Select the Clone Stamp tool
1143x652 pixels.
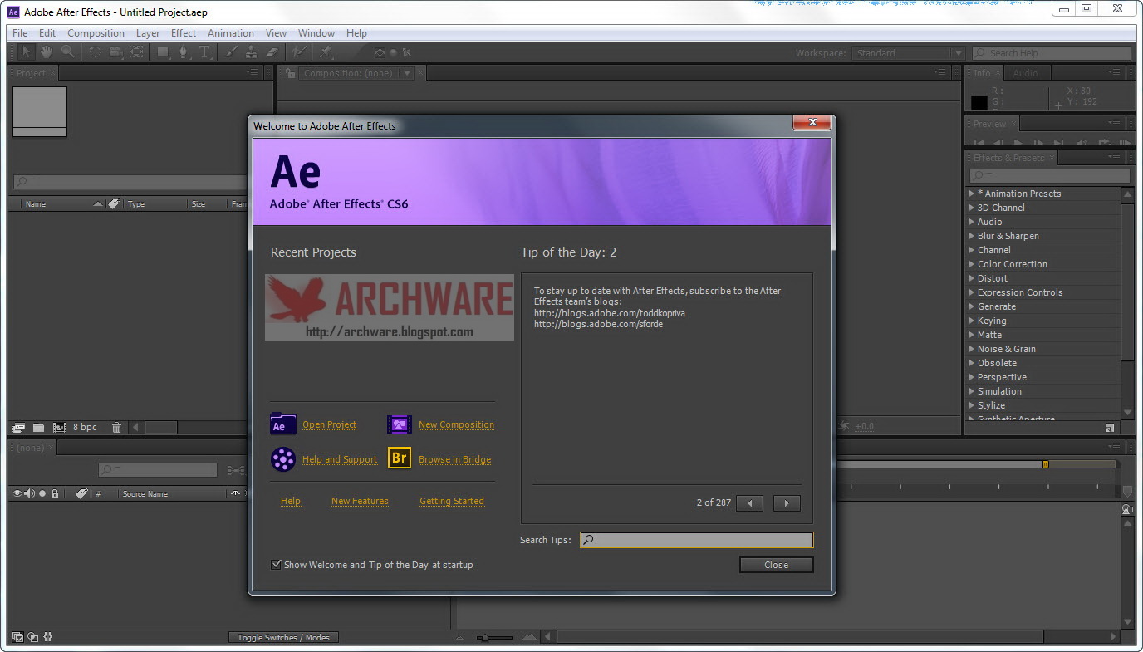pos(251,52)
